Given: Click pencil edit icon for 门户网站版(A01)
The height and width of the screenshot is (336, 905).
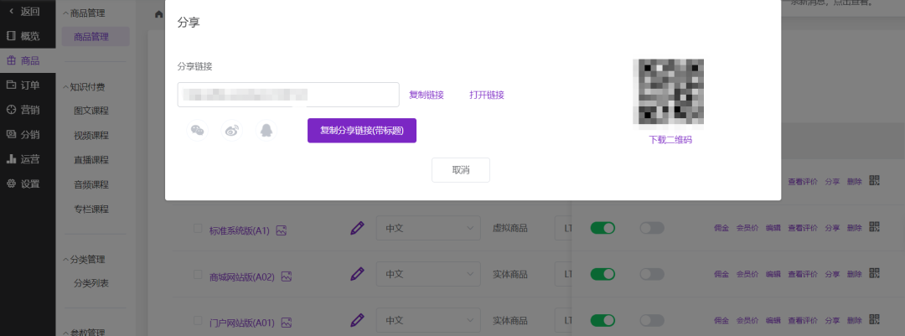Looking at the screenshot, I should [x=358, y=320].
